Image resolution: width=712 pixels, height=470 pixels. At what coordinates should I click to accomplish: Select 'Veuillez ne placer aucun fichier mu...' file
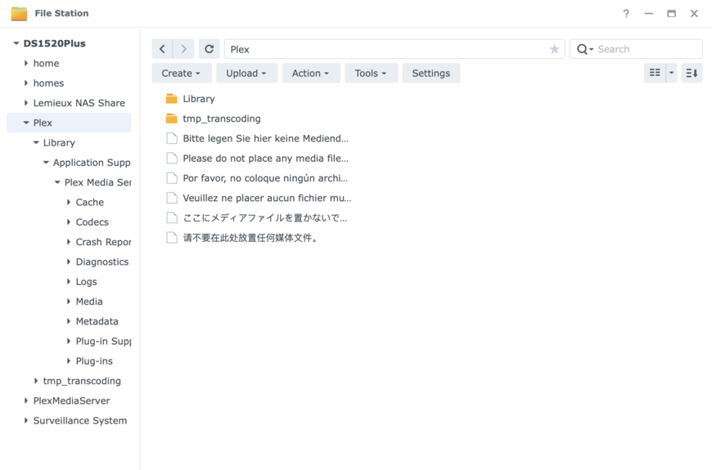(267, 199)
